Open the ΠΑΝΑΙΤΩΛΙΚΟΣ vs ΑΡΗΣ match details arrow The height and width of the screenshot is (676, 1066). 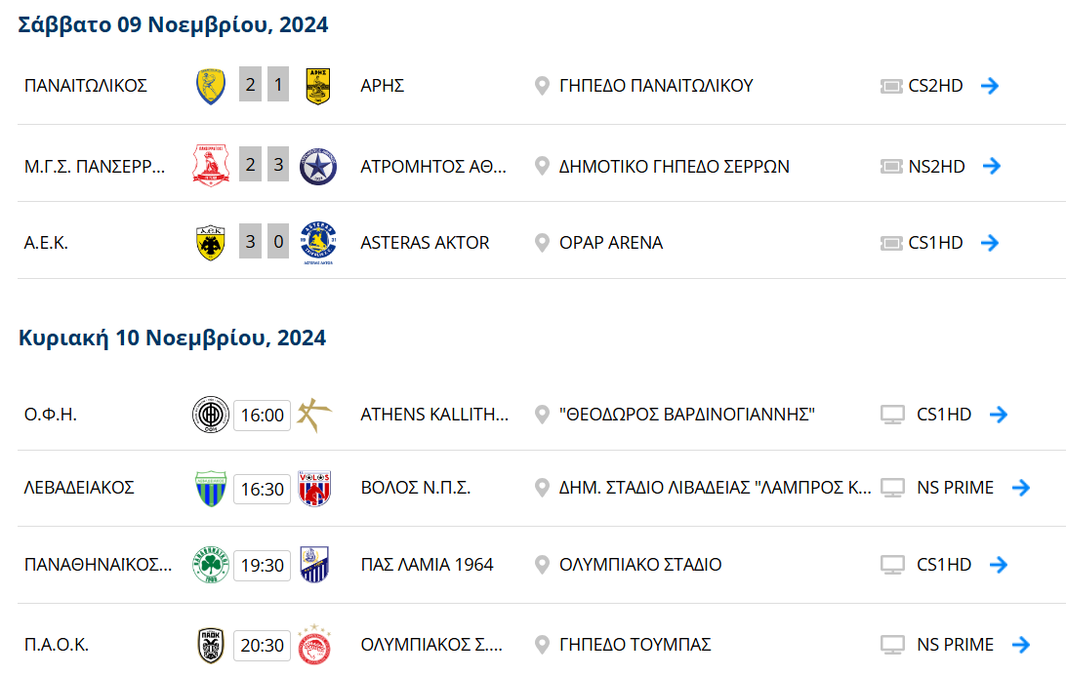tap(990, 86)
